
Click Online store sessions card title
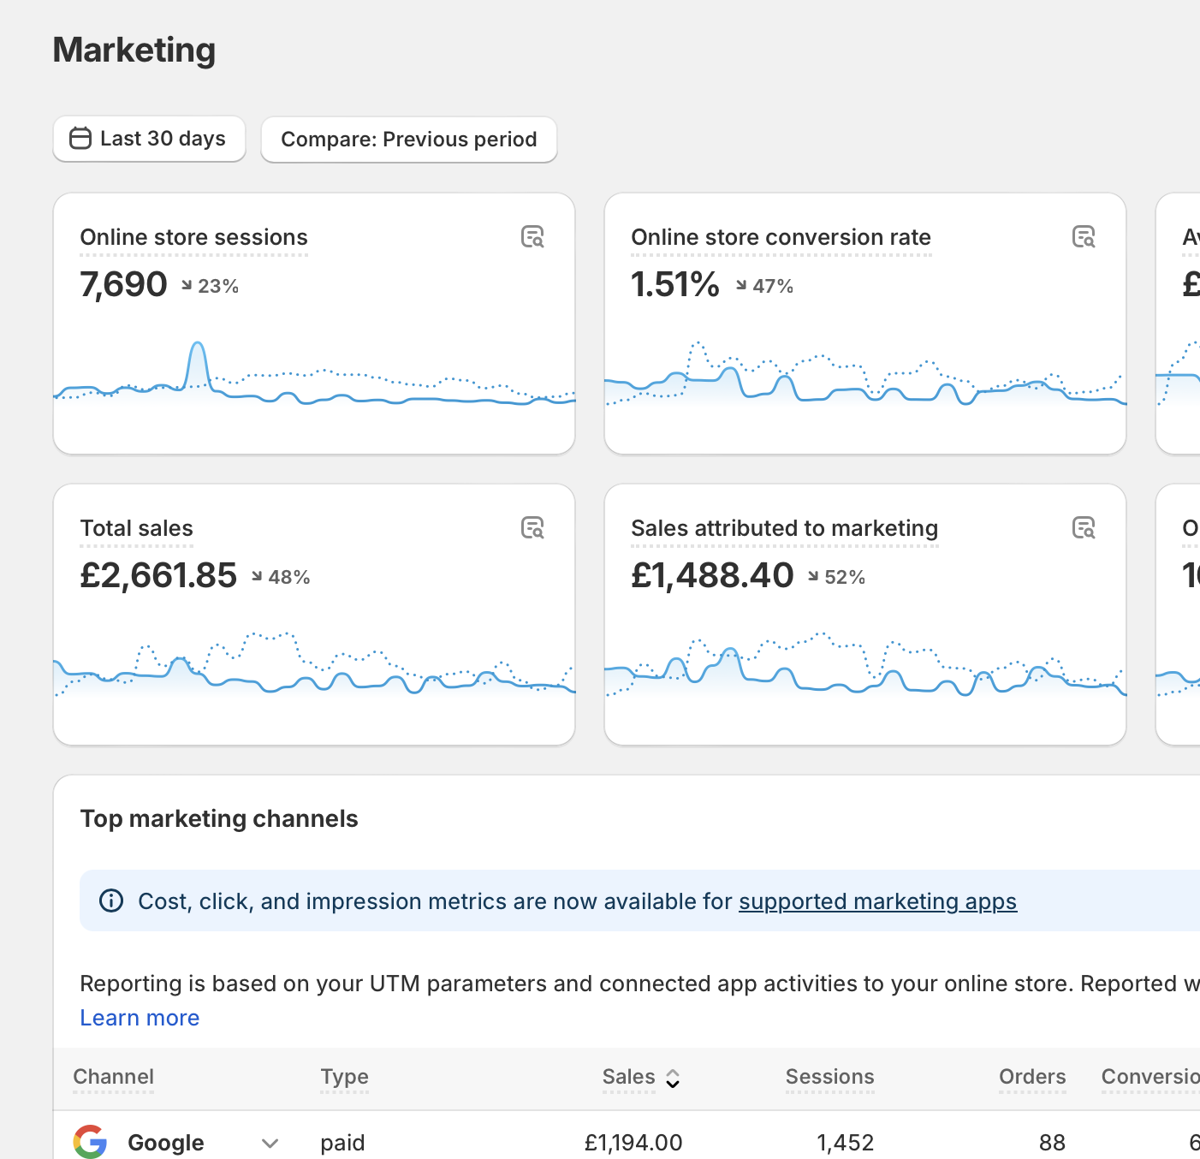click(x=193, y=237)
